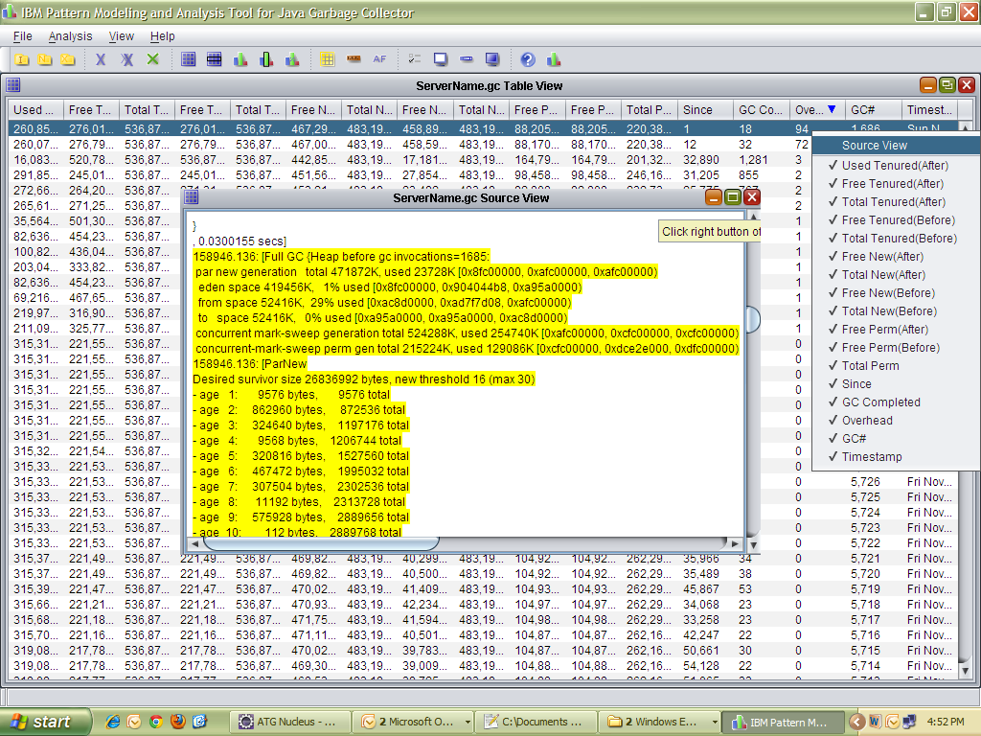The height and width of the screenshot is (736, 981).
Task: Click the Source View window grid icon
Action: coord(192,197)
